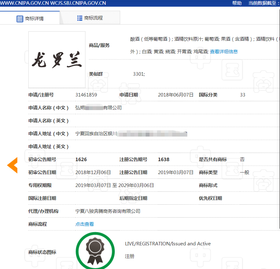Viewport: 280px width, 269px height.
Task: Click the LIVE/REGISTRATION status text
Action: pos(168,243)
